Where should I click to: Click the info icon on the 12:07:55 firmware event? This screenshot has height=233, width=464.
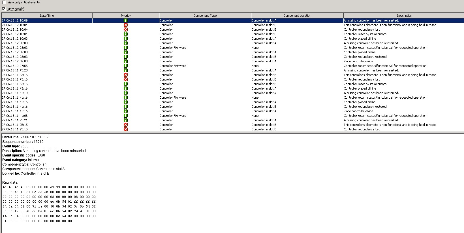126,66
